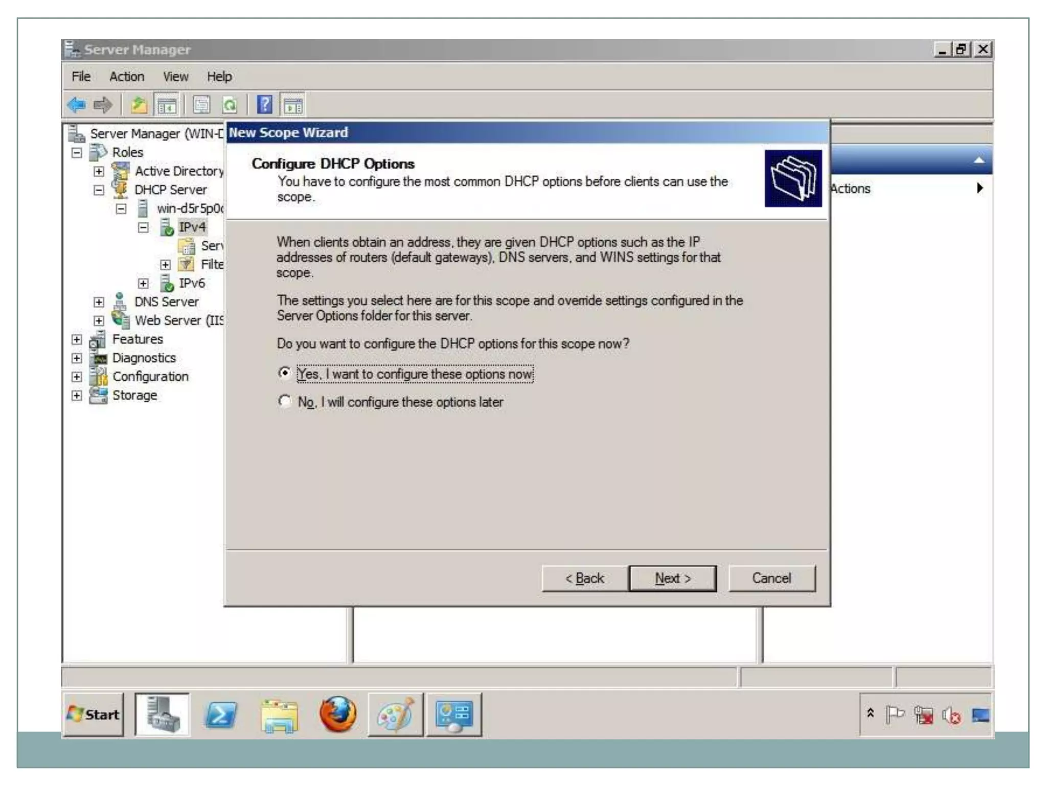
Task: Click the Refresh toolbar icon
Action: point(230,105)
